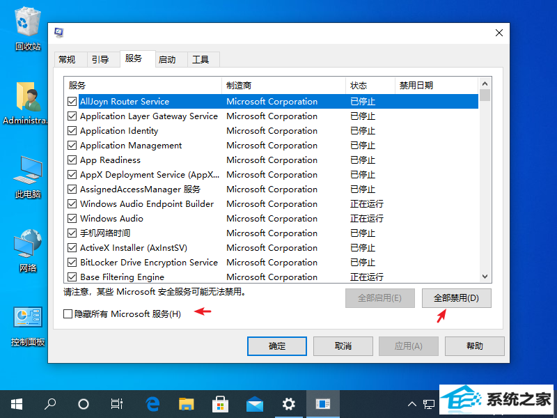Select AppX Deployment Service row
This screenshot has width=557, height=418.
point(272,175)
